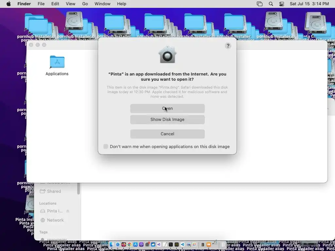Open the Trash in the Dock
The height and width of the screenshot is (251, 335).
pyautogui.click(x=223, y=244)
